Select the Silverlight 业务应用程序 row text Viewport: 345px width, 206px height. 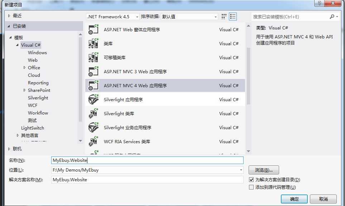[128, 127]
